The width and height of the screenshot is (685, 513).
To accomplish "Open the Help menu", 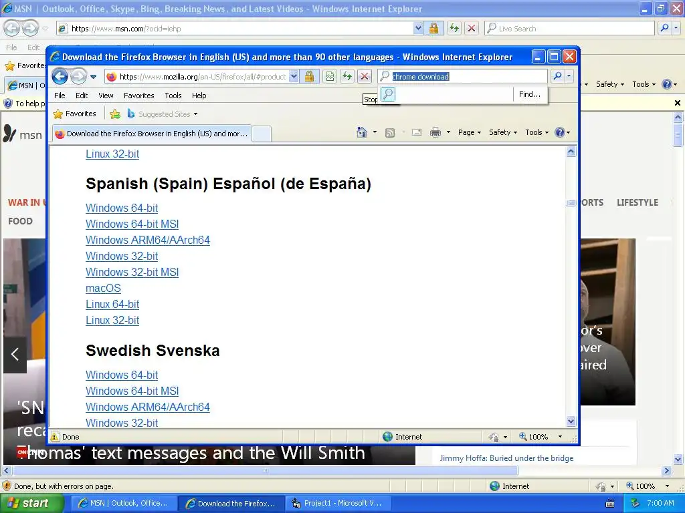I will point(199,96).
